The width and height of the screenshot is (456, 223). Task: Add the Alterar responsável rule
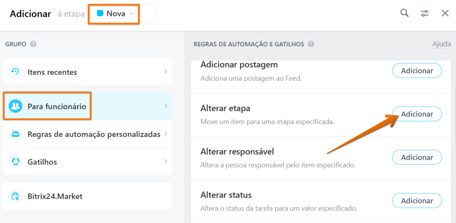(417, 157)
